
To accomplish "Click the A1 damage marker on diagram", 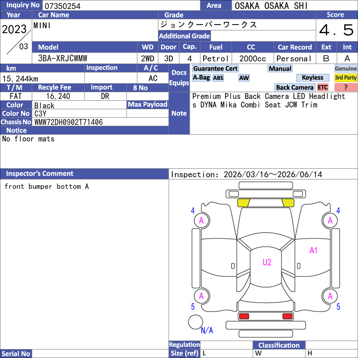I will click(313, 251).
